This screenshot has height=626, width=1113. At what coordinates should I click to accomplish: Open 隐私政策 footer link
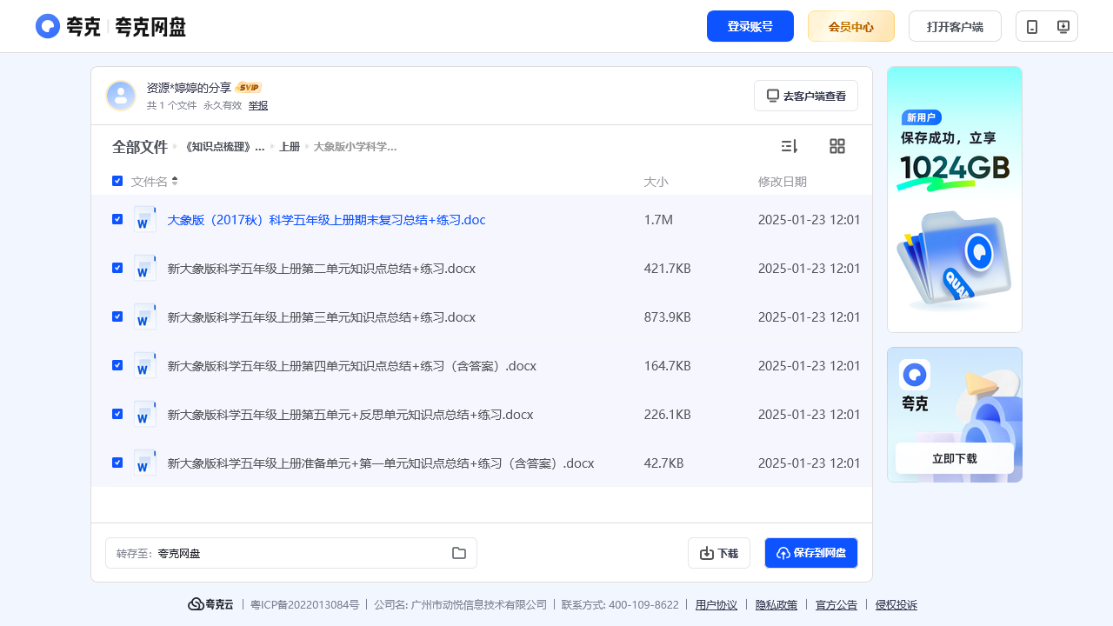776,605
